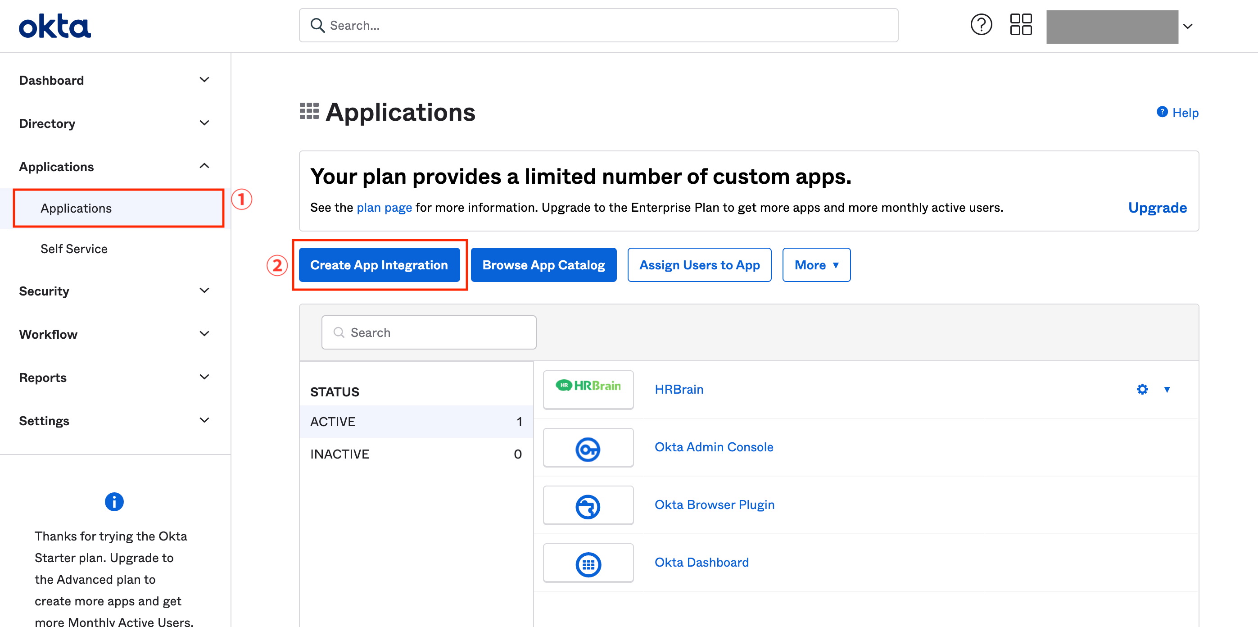The width and height of the screenshot is (1258, 627).
Task: Open the HRBrain application link
Action: pyautogui.click(x=679, y=389)
